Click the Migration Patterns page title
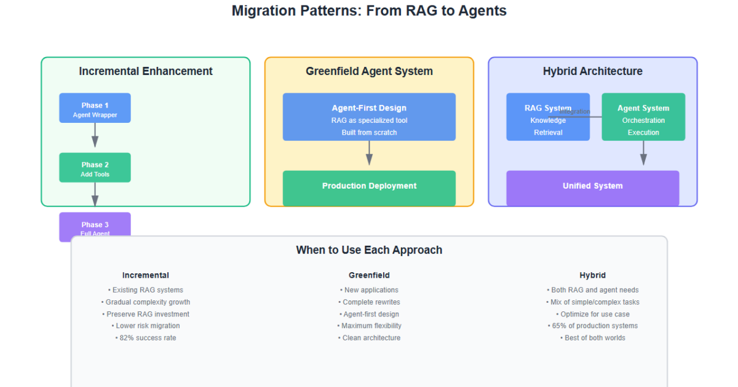 click(369, 10)
